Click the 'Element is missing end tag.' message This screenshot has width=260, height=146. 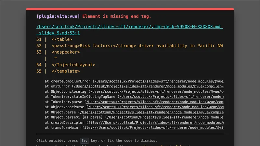[117, 16]
